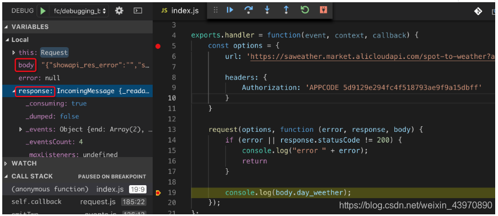Click response.statusCode in the if condition
The image size is (498, 216).
click(x=320, y=140)
